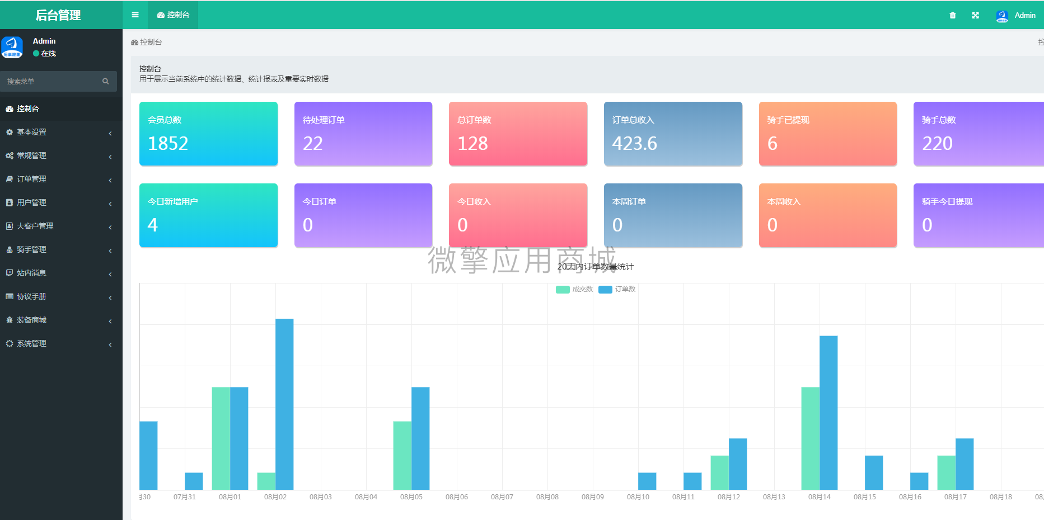Click the 常规管理 gears icon

pyautogui.click(x=10, y=155)
